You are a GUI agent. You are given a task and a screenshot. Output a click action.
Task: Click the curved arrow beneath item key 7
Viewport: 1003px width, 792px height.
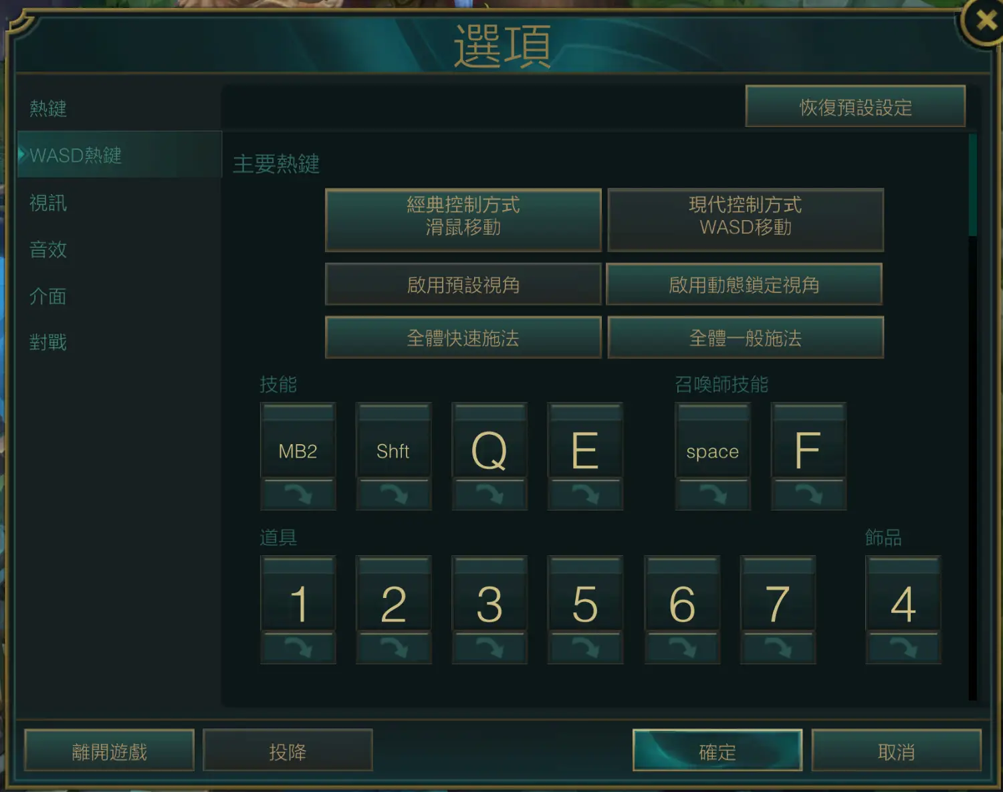point(778,648)
